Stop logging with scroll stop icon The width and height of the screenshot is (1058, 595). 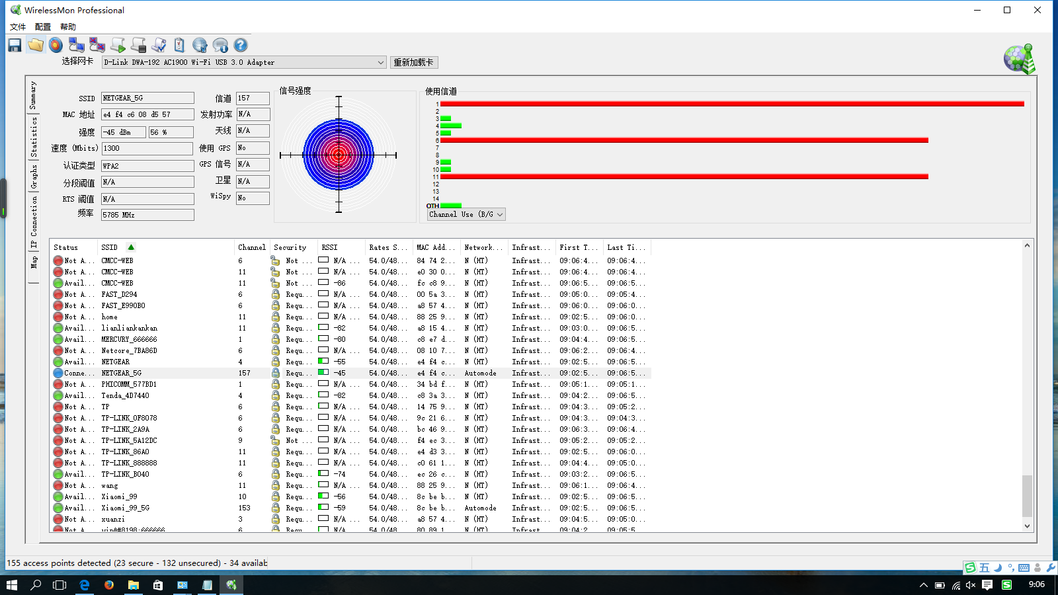[138, 45]
